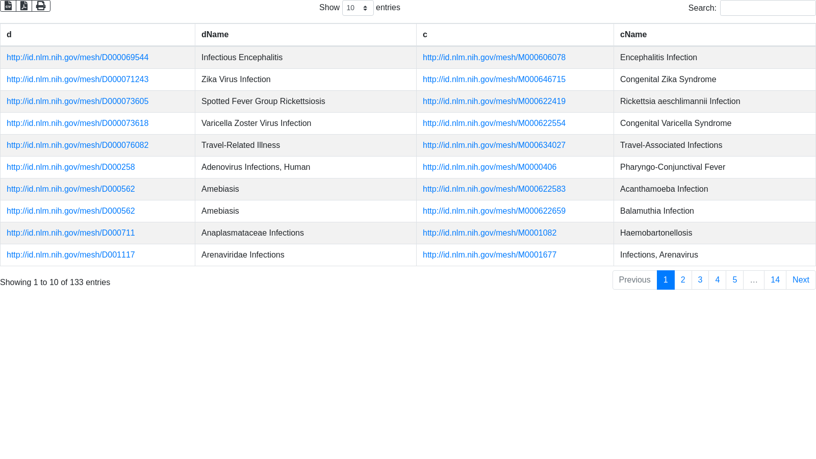This screenshot has width=816, height=459.
Task: Open the M000622659 Balamuthia link
Action: click(494, 211)
